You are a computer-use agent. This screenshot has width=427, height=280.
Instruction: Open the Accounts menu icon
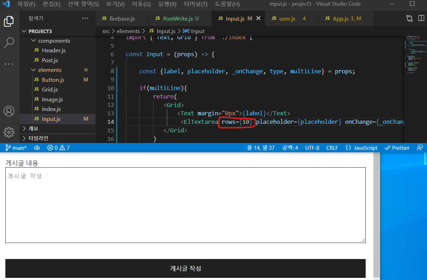tap(9, 111)
